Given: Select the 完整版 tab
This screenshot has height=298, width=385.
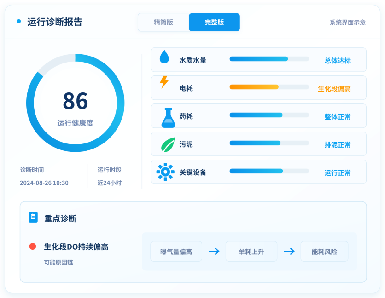Looking at the screenshot, I should [214, 23].
